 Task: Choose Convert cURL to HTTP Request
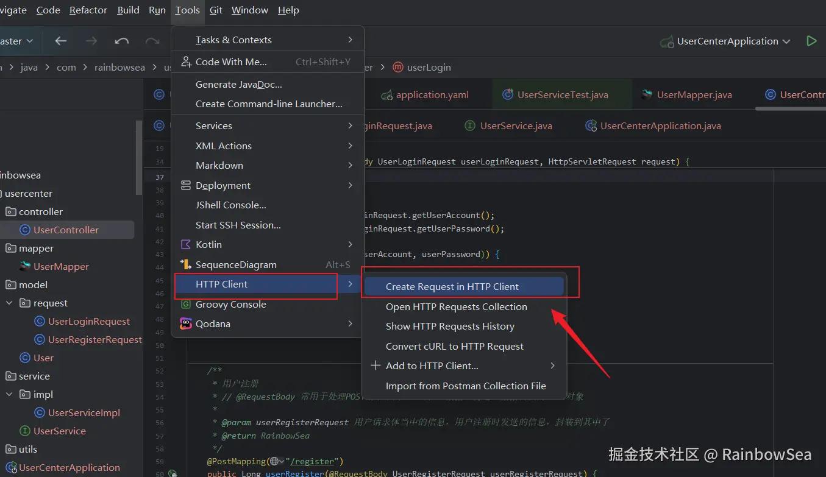point(465,346)
